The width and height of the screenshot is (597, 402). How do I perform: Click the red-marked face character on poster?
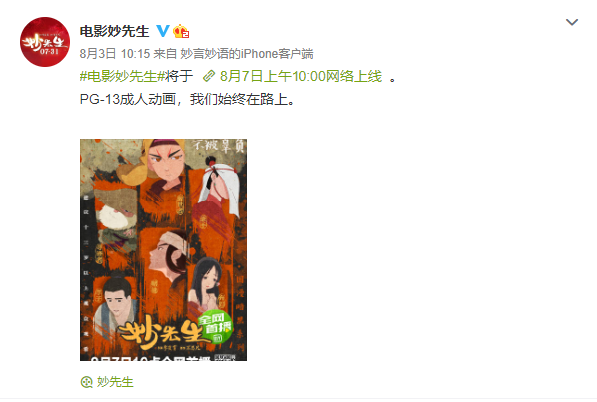(166, 162)
